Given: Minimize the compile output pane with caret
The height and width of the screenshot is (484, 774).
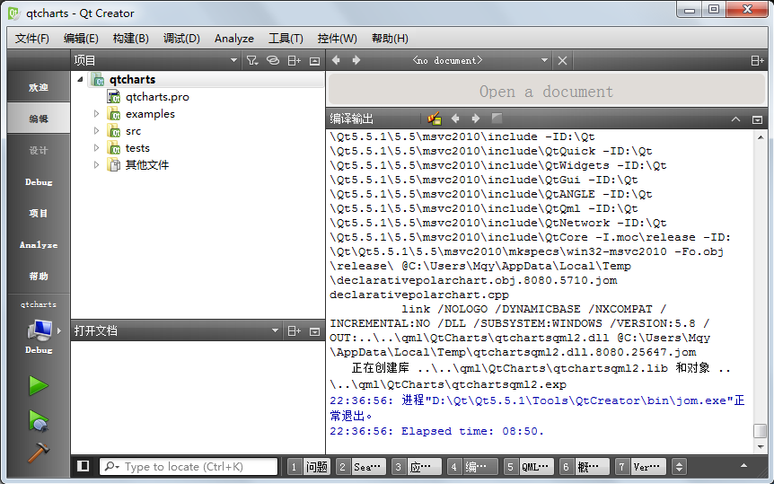Looking at the screenshot, I should click(735, 119).
